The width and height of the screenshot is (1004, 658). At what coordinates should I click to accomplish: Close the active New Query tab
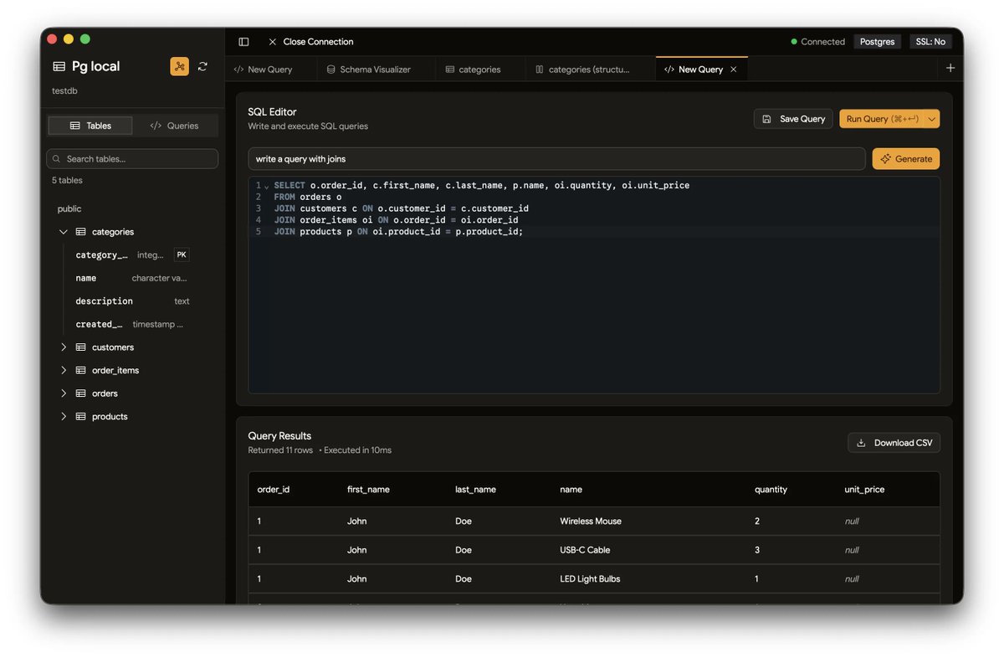pos(734,69)
